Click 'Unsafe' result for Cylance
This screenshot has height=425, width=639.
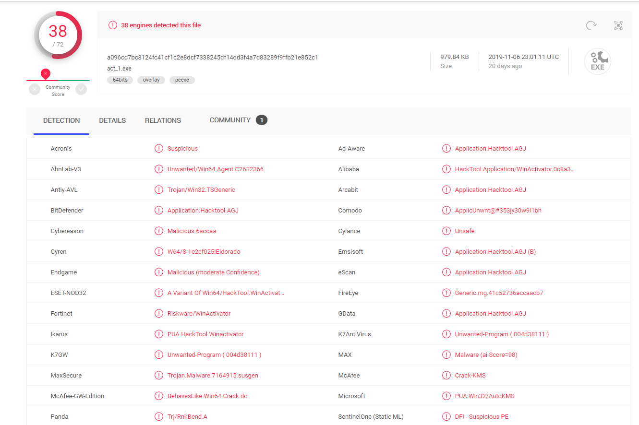pos(465,231)
